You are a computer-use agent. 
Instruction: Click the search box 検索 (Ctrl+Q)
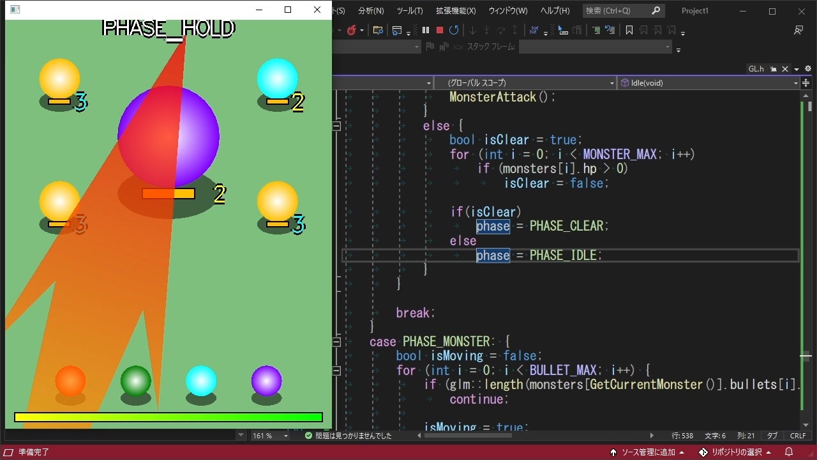click(623, 11)
